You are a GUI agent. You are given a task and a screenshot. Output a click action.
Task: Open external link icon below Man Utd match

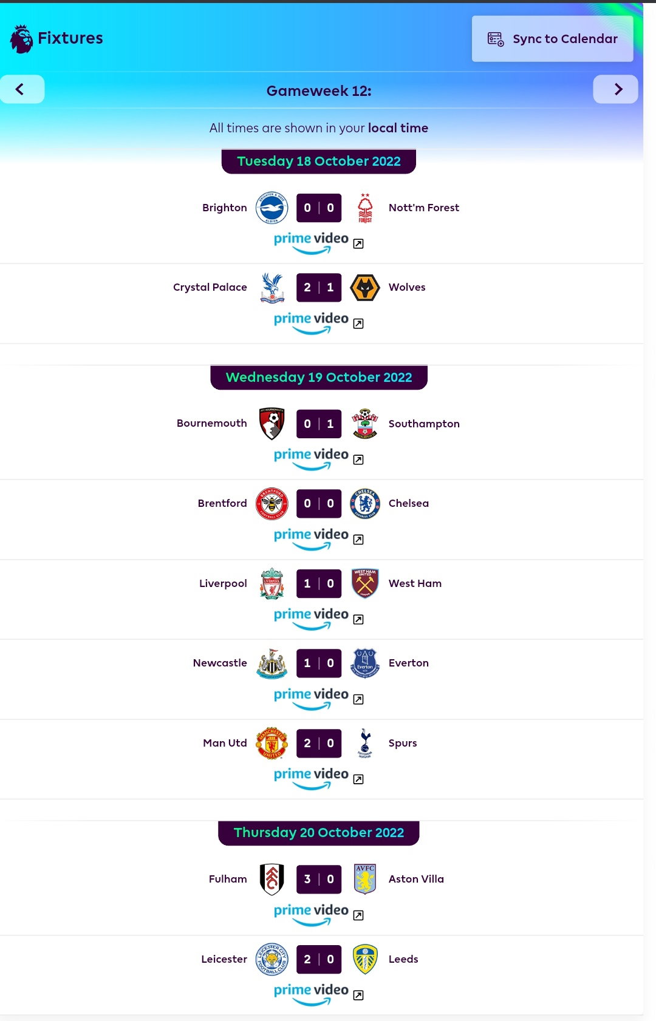coord(358,779)
